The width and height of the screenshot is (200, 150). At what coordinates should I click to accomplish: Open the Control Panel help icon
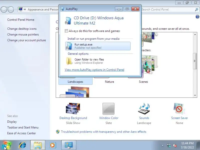click(x=197, y=17)
